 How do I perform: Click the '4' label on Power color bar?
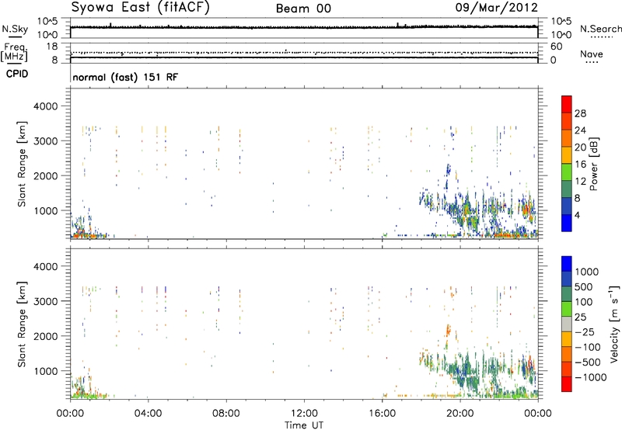pos(577,215)
